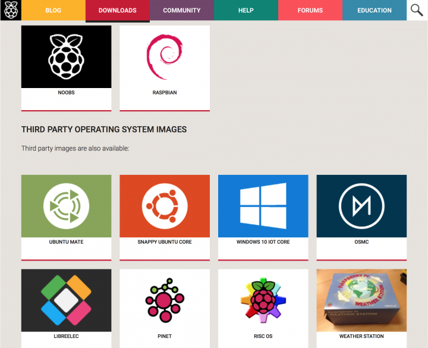The height and width of the screenshot is (348, 428).
Task: Open the Community tab
Action: click(x=182, y=10)
